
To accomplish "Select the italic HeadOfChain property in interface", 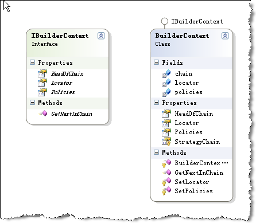I will pyautogui.click(x=67, y=73).
